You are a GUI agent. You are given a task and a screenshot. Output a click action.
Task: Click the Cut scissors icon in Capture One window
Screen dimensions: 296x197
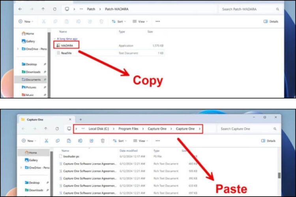click(46, 141)
